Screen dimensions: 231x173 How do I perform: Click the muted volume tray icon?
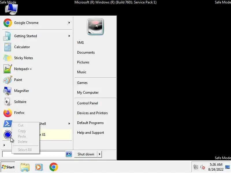(x=203, y=167)
